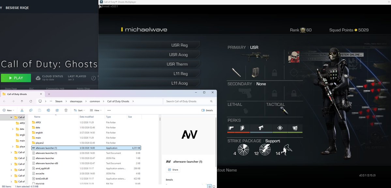Click the Rename icon in Explorer toolbar

48,110
